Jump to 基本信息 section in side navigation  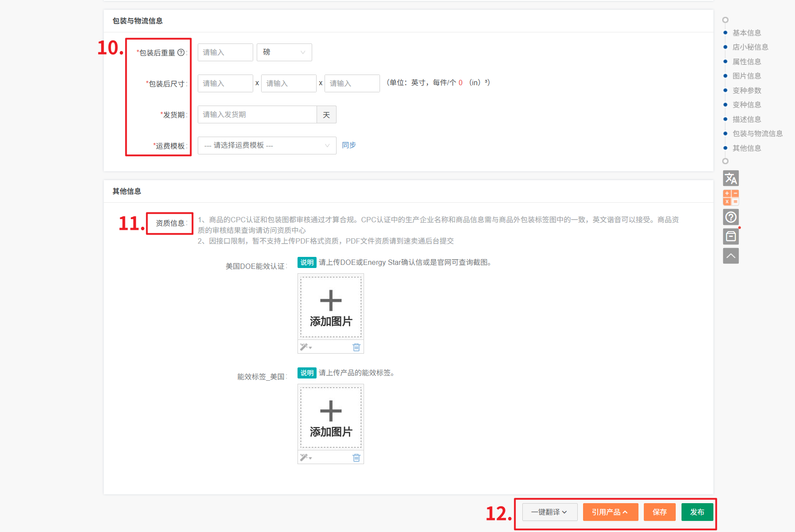(x=746, y=33)
